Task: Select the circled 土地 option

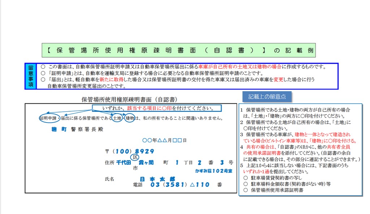Action: (117, 118)
